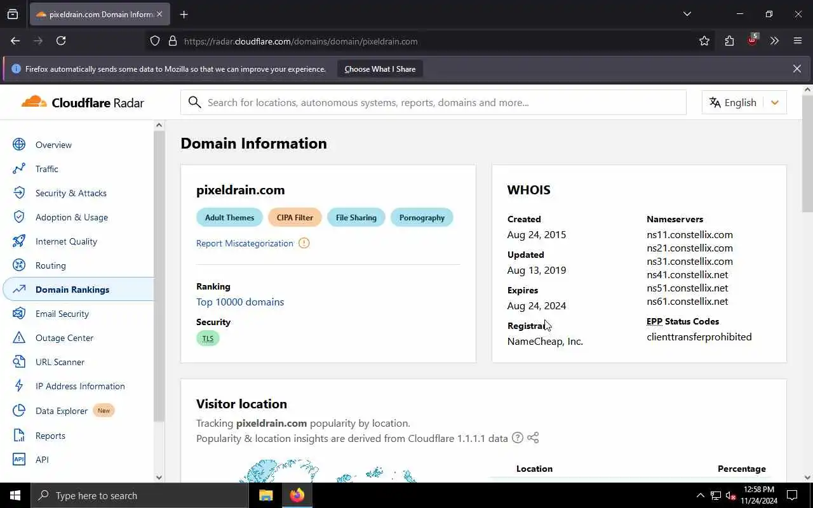The width and height of the screenshot is (813, 508).
Task: Click the share icon beside Visitor location description
Action: (533, 438)
